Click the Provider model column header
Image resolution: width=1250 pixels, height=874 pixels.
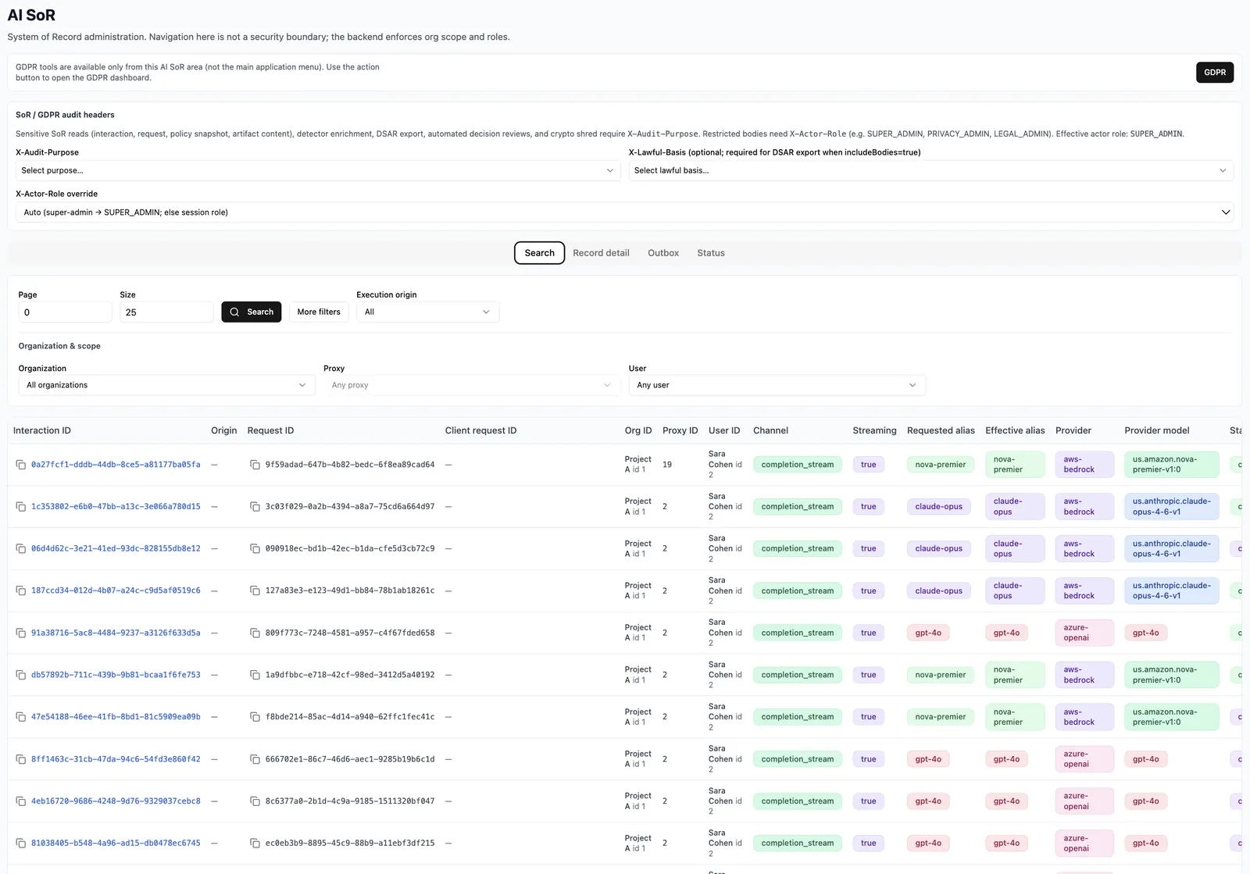1157,430
